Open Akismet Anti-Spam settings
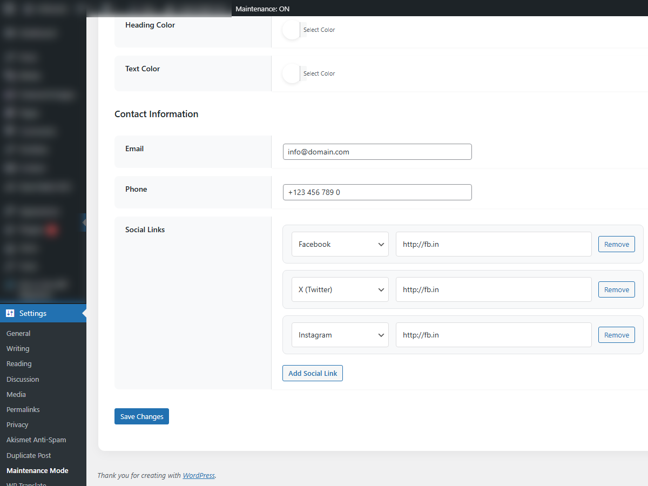Image resolution: width=648 pixels, height=486 pixels. 36,440
